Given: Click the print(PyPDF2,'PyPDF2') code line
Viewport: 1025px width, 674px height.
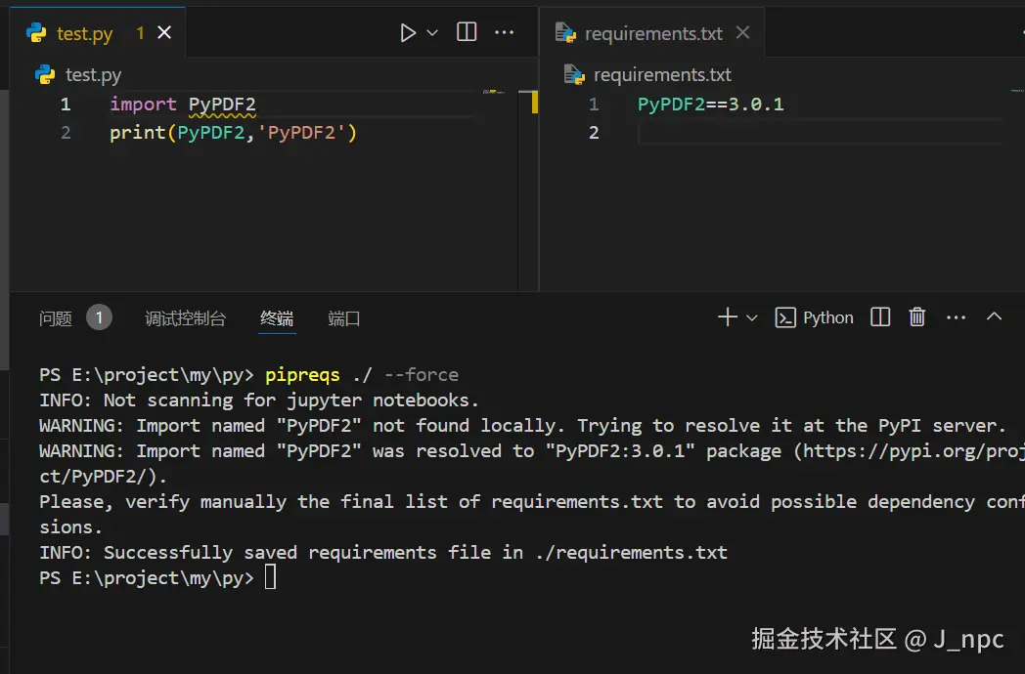Looking at the screenshot, I should 234,133.
